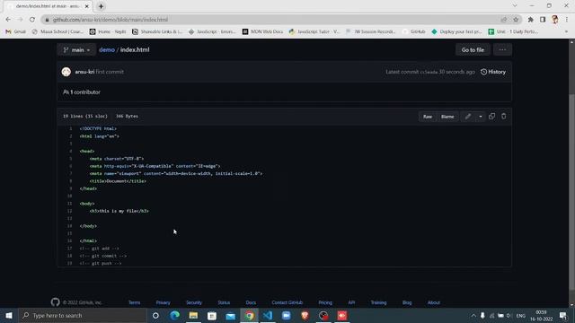
Task: Open the Chrome extensions puzzle icon
Action: 531,20
